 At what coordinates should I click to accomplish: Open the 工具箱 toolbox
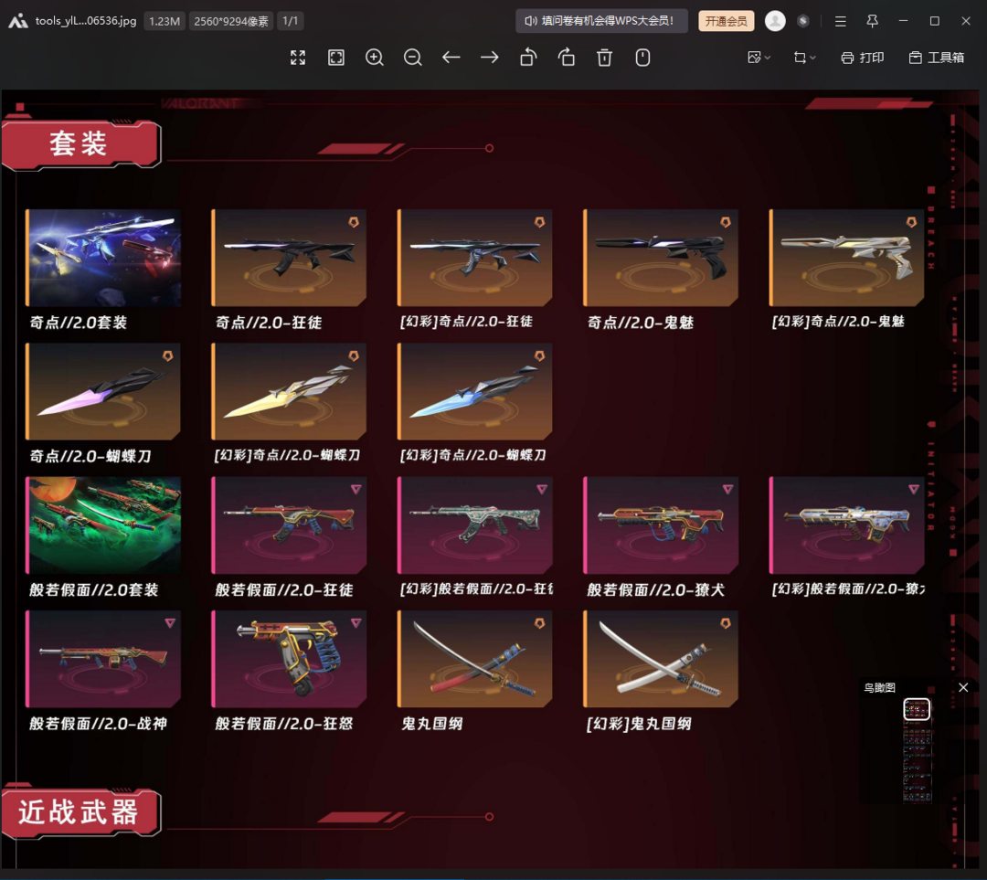click(937, 58)
